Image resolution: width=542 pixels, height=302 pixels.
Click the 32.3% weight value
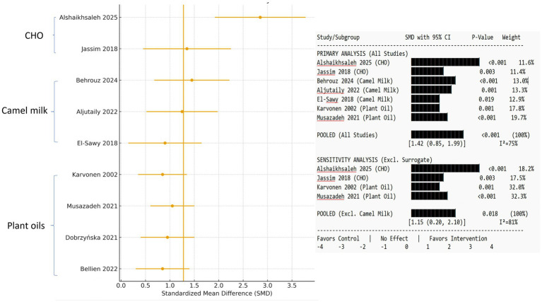tap(519, 197)
